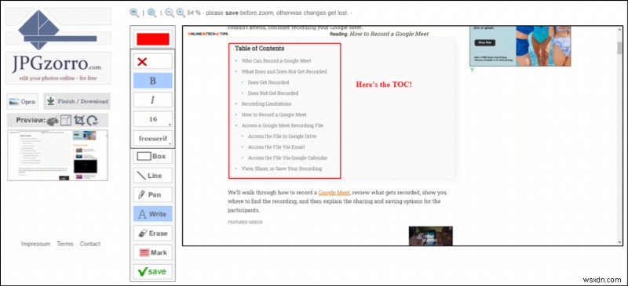Click the canvas scrollbar down arrow
628x286 pixels.
(619, 242)
